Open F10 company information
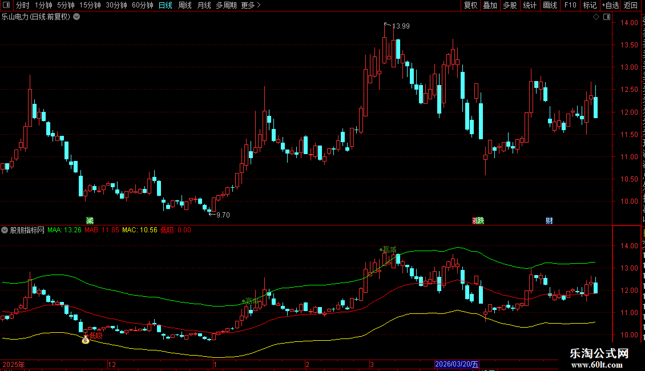645x371 pixels. (570, 5)
